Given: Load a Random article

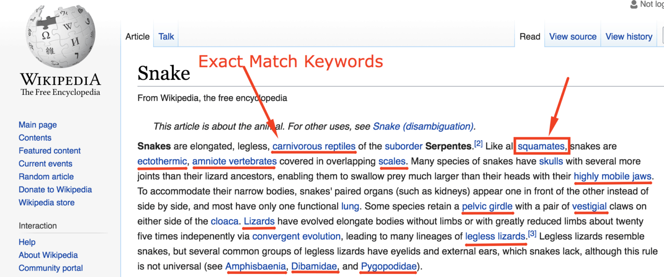Looking at the screenshot, I should 46,176.
